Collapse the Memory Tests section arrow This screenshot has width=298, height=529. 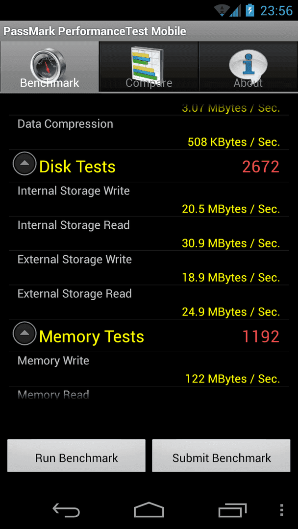pyautogui.click(x=25, y=334)
